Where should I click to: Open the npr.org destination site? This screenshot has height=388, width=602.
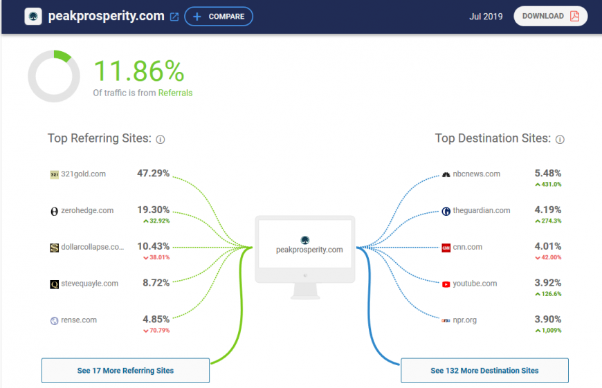click(x=464, y=320)
